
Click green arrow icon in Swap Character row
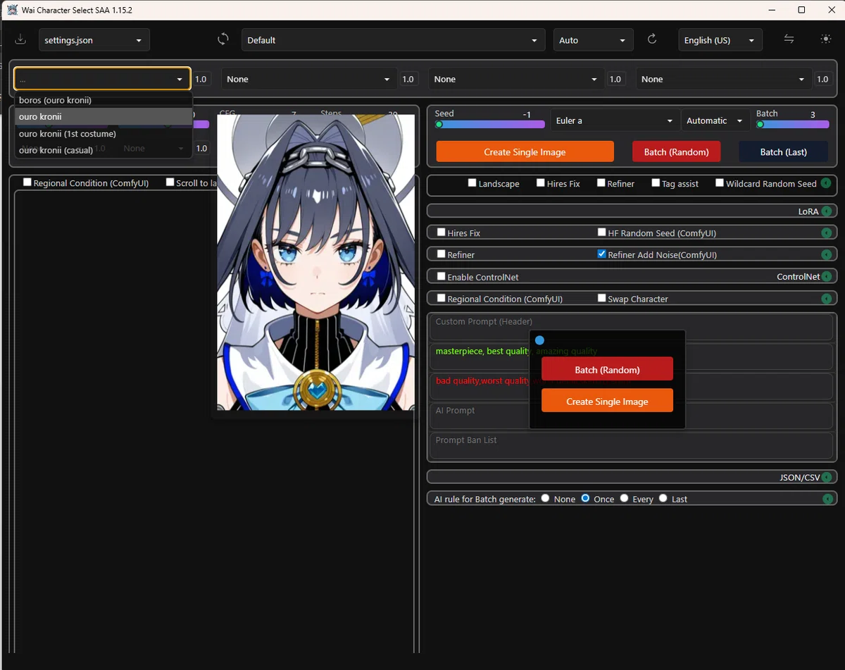click(x=827, y=299)
